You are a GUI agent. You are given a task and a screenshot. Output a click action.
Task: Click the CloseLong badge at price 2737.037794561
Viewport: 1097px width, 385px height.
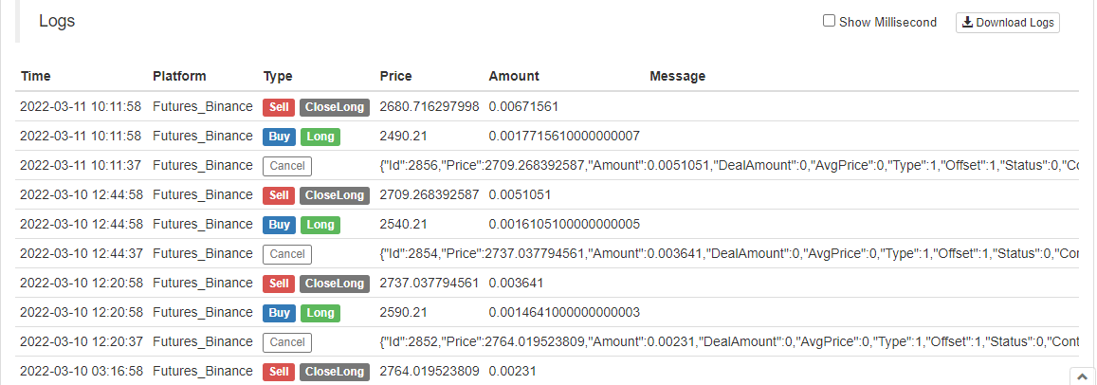coord(335,284)
